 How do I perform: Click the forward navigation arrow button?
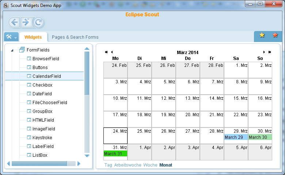coord(26,22)
